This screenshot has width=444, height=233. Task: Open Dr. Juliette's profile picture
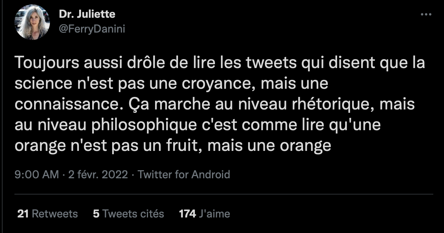click(32, 22)
